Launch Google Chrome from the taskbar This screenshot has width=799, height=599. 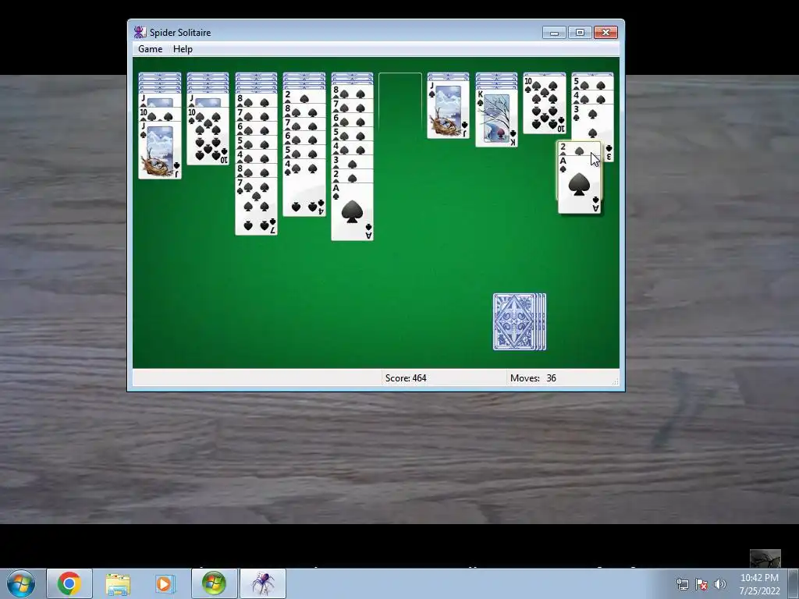[x=69, y=583]
